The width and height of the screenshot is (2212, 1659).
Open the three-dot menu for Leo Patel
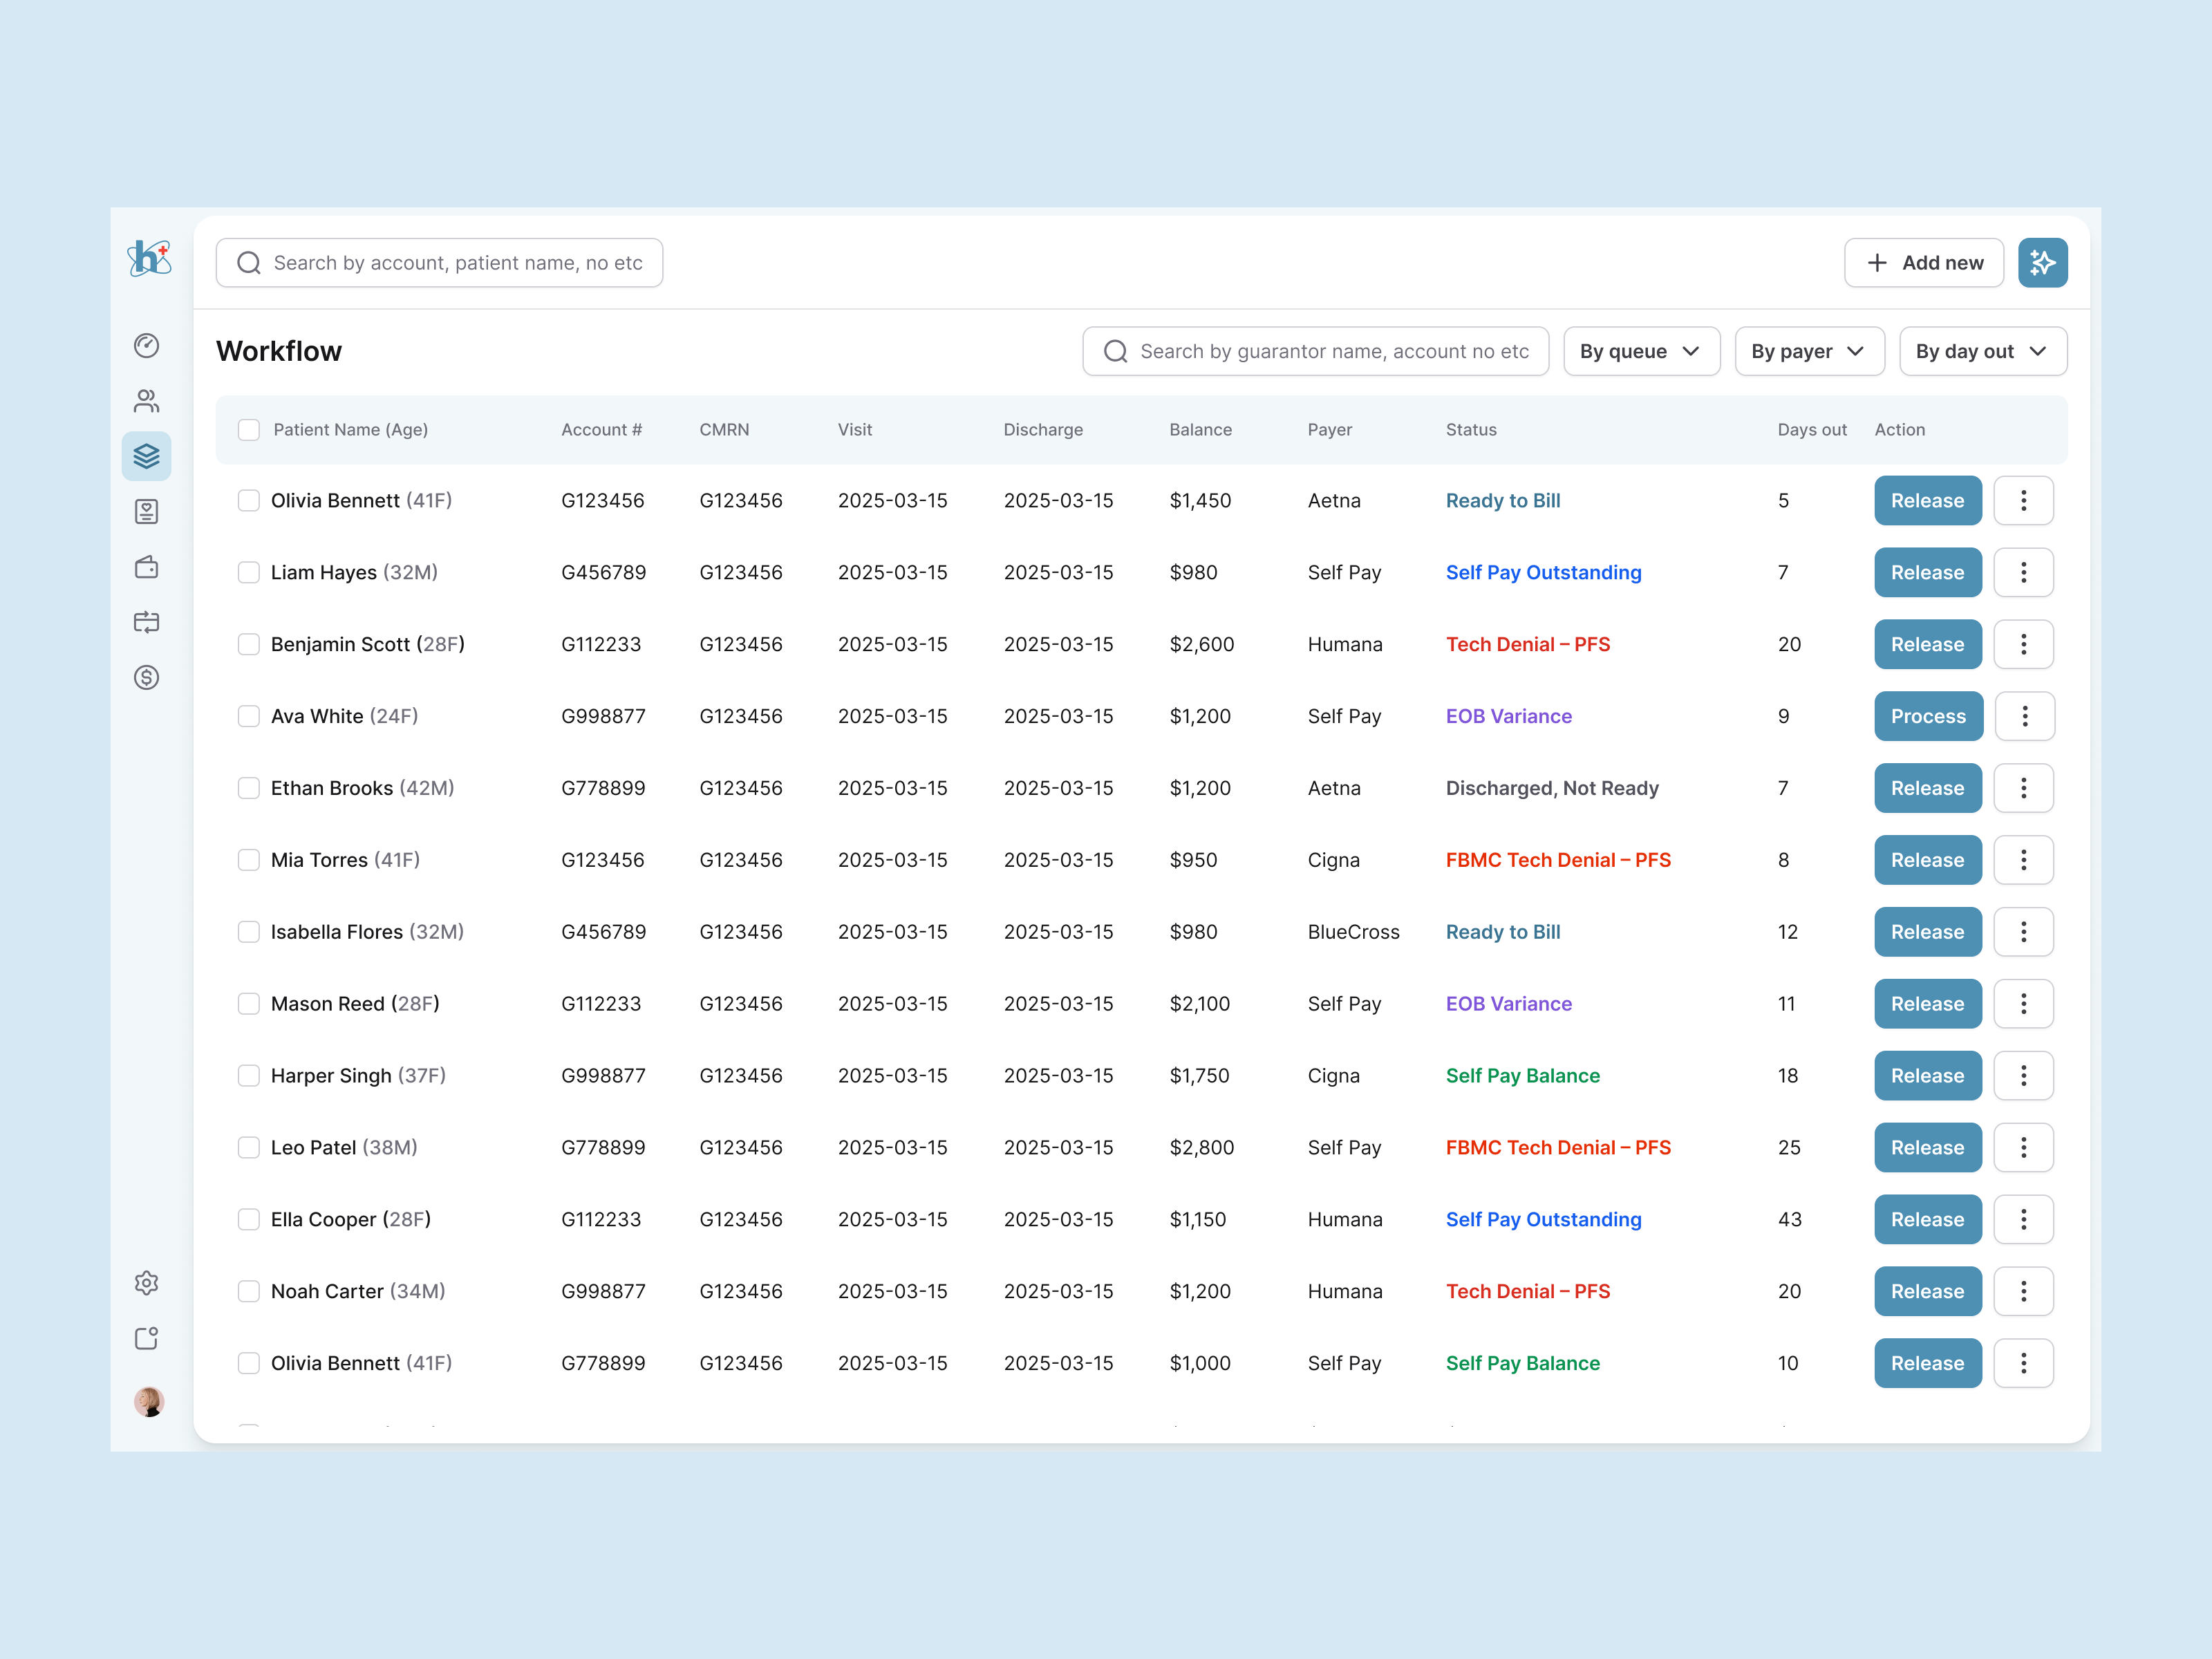point(2024,1147)
